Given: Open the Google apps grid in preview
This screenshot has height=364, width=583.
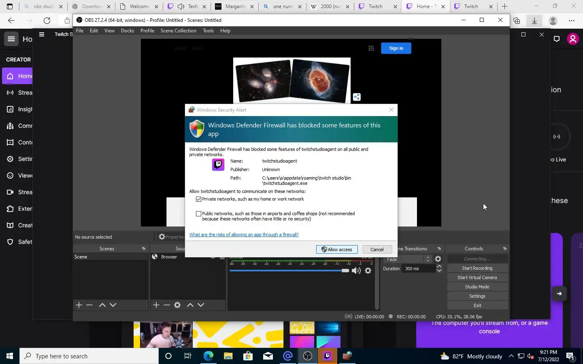Looking at the screenshot, I should tap(371, 48).
